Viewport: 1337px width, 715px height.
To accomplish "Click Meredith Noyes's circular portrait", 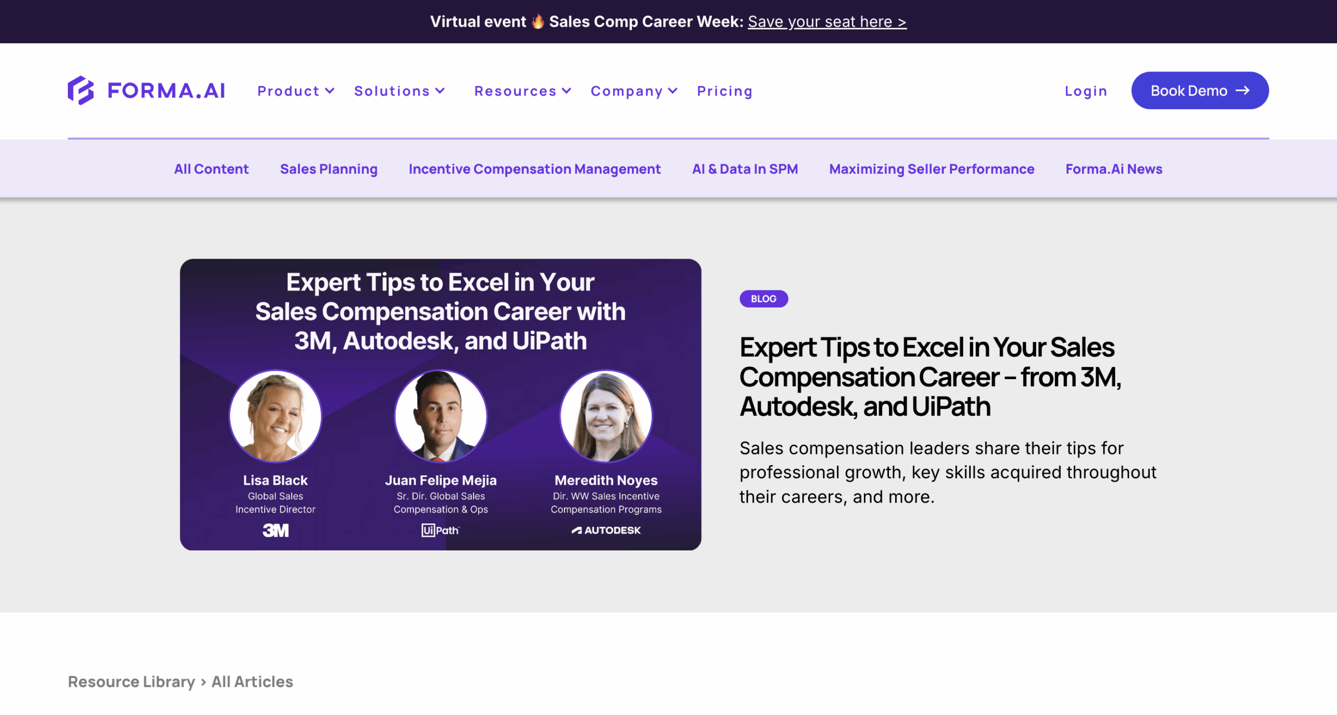I will (x=606, y=416).
